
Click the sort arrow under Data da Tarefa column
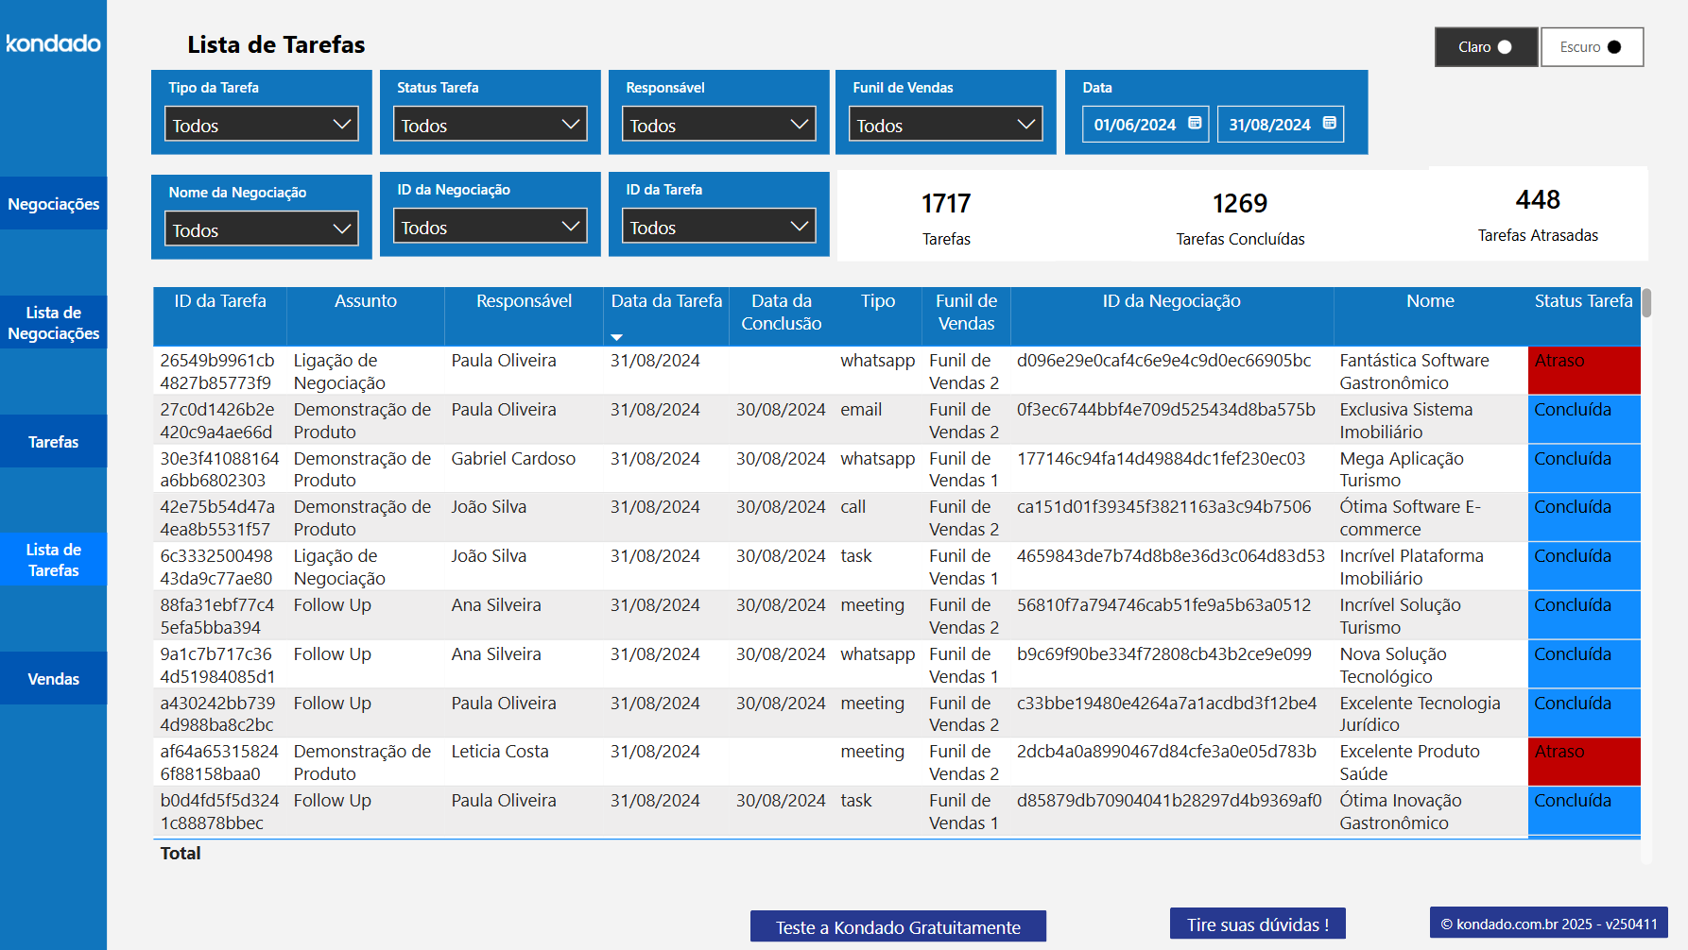click(617, 335)
